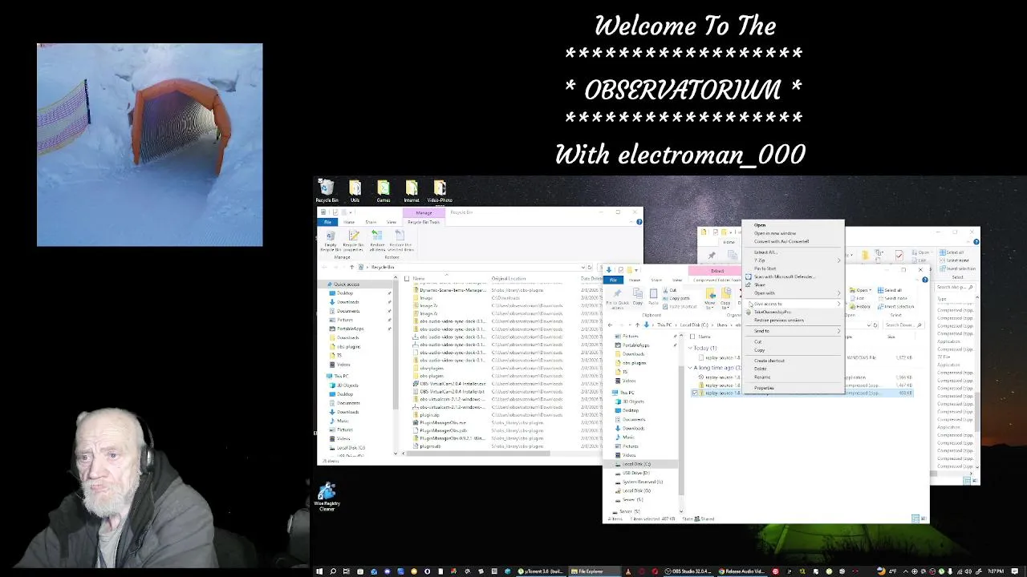Screen dimensions: 1027x577
Task: Click History in the middle Explorer ribbon
Action: click(859, 306)
